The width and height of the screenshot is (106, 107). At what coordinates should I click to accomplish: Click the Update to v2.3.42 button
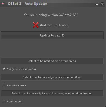(x=52, y=35)
